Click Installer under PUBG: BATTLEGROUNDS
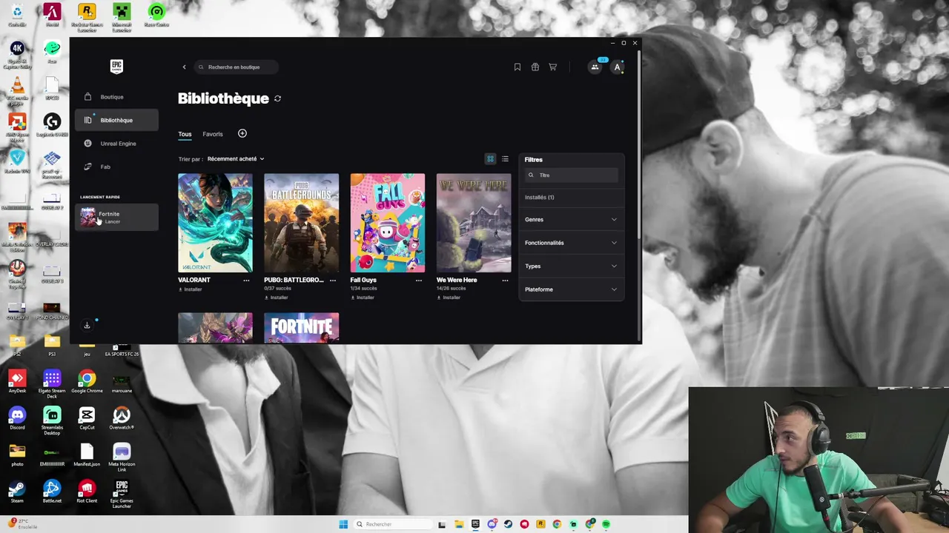Image resolution: width=949 pixels, height=533 pixels. click(277, 298)
